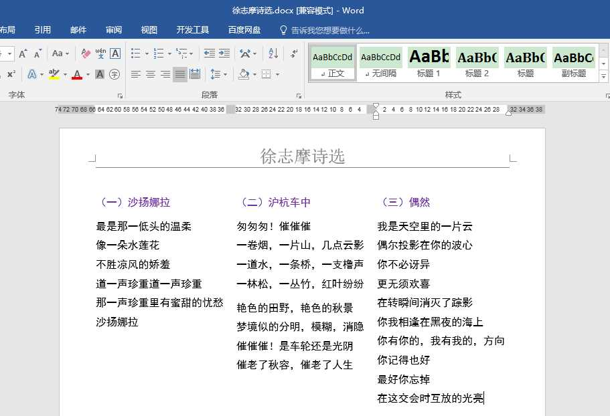This screenshot has width=610, height=416.
Task: Open text effects dropdown arrow
Action: pos(42,74)
